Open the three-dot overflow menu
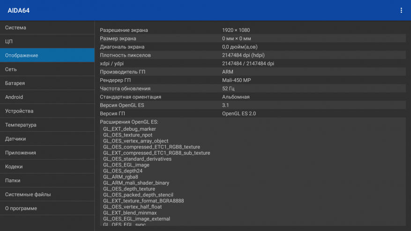This screenshot has width=411, height=231. click(401, 10)
